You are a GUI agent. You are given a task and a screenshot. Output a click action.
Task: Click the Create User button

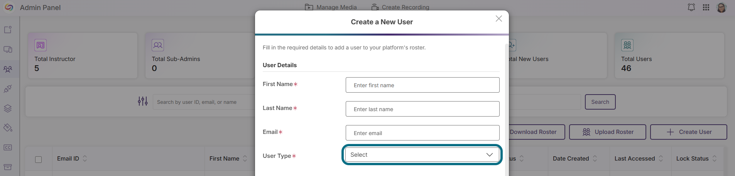[x=689, y=132]
